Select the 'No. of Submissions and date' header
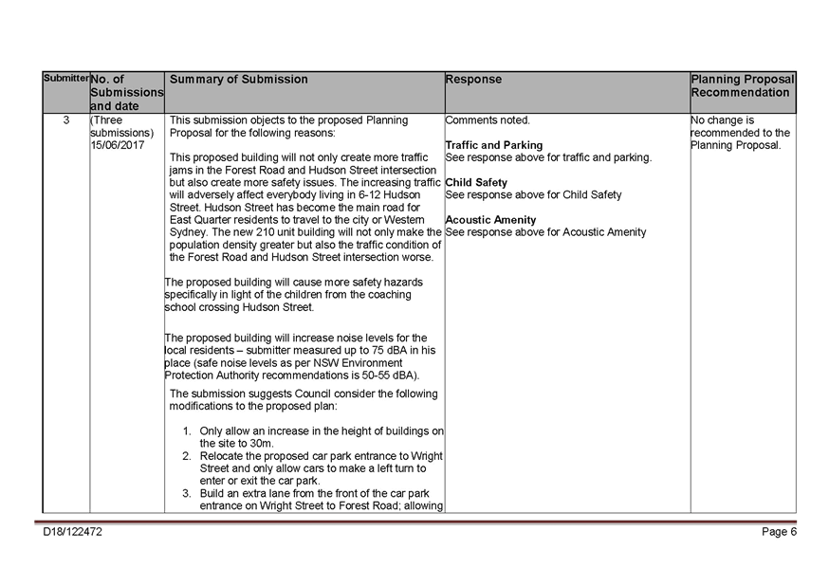Viewport: 829px width, 586px height. tap(126, 93)
